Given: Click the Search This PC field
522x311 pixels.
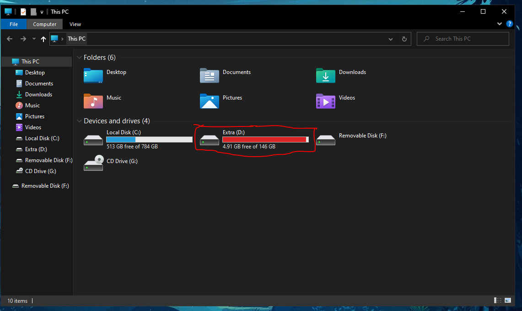Looking at the screenshot, I should pyautogui.click(x=463, y=39).
